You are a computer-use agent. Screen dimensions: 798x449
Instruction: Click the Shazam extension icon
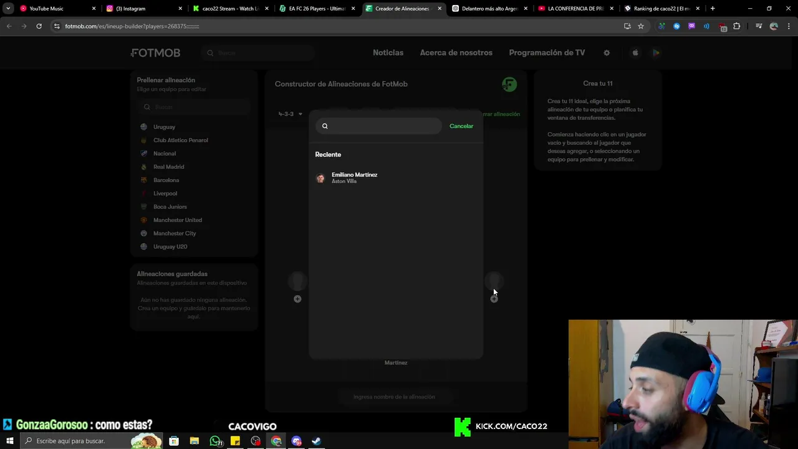[x=676, y=26]
